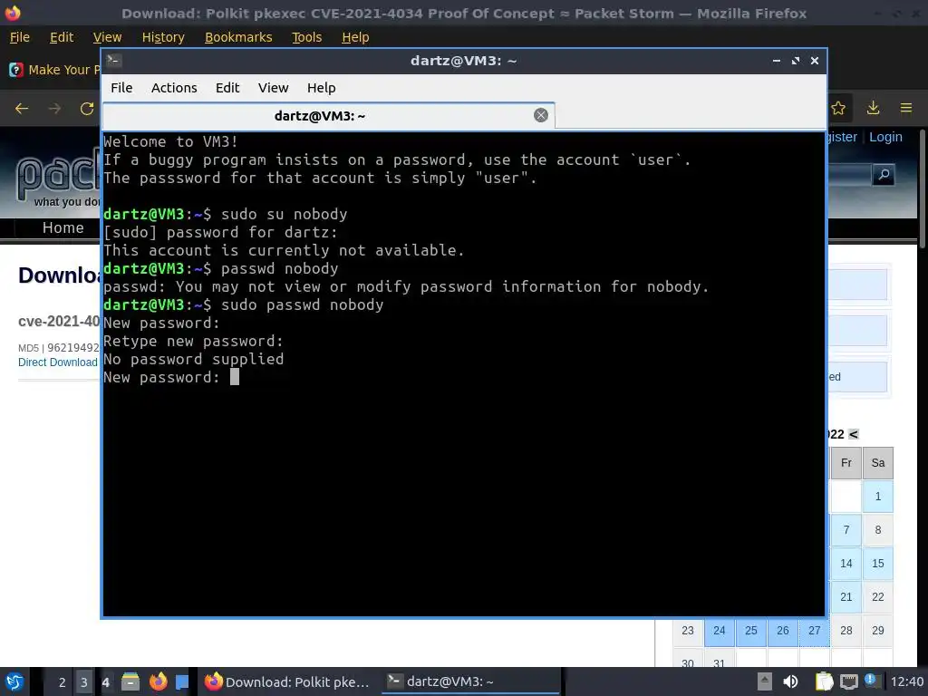Image resolution: width=928 pixels, height=696 pixels.
Task: Open the clipboard tray icon
Action: click(x=824, y=681)
